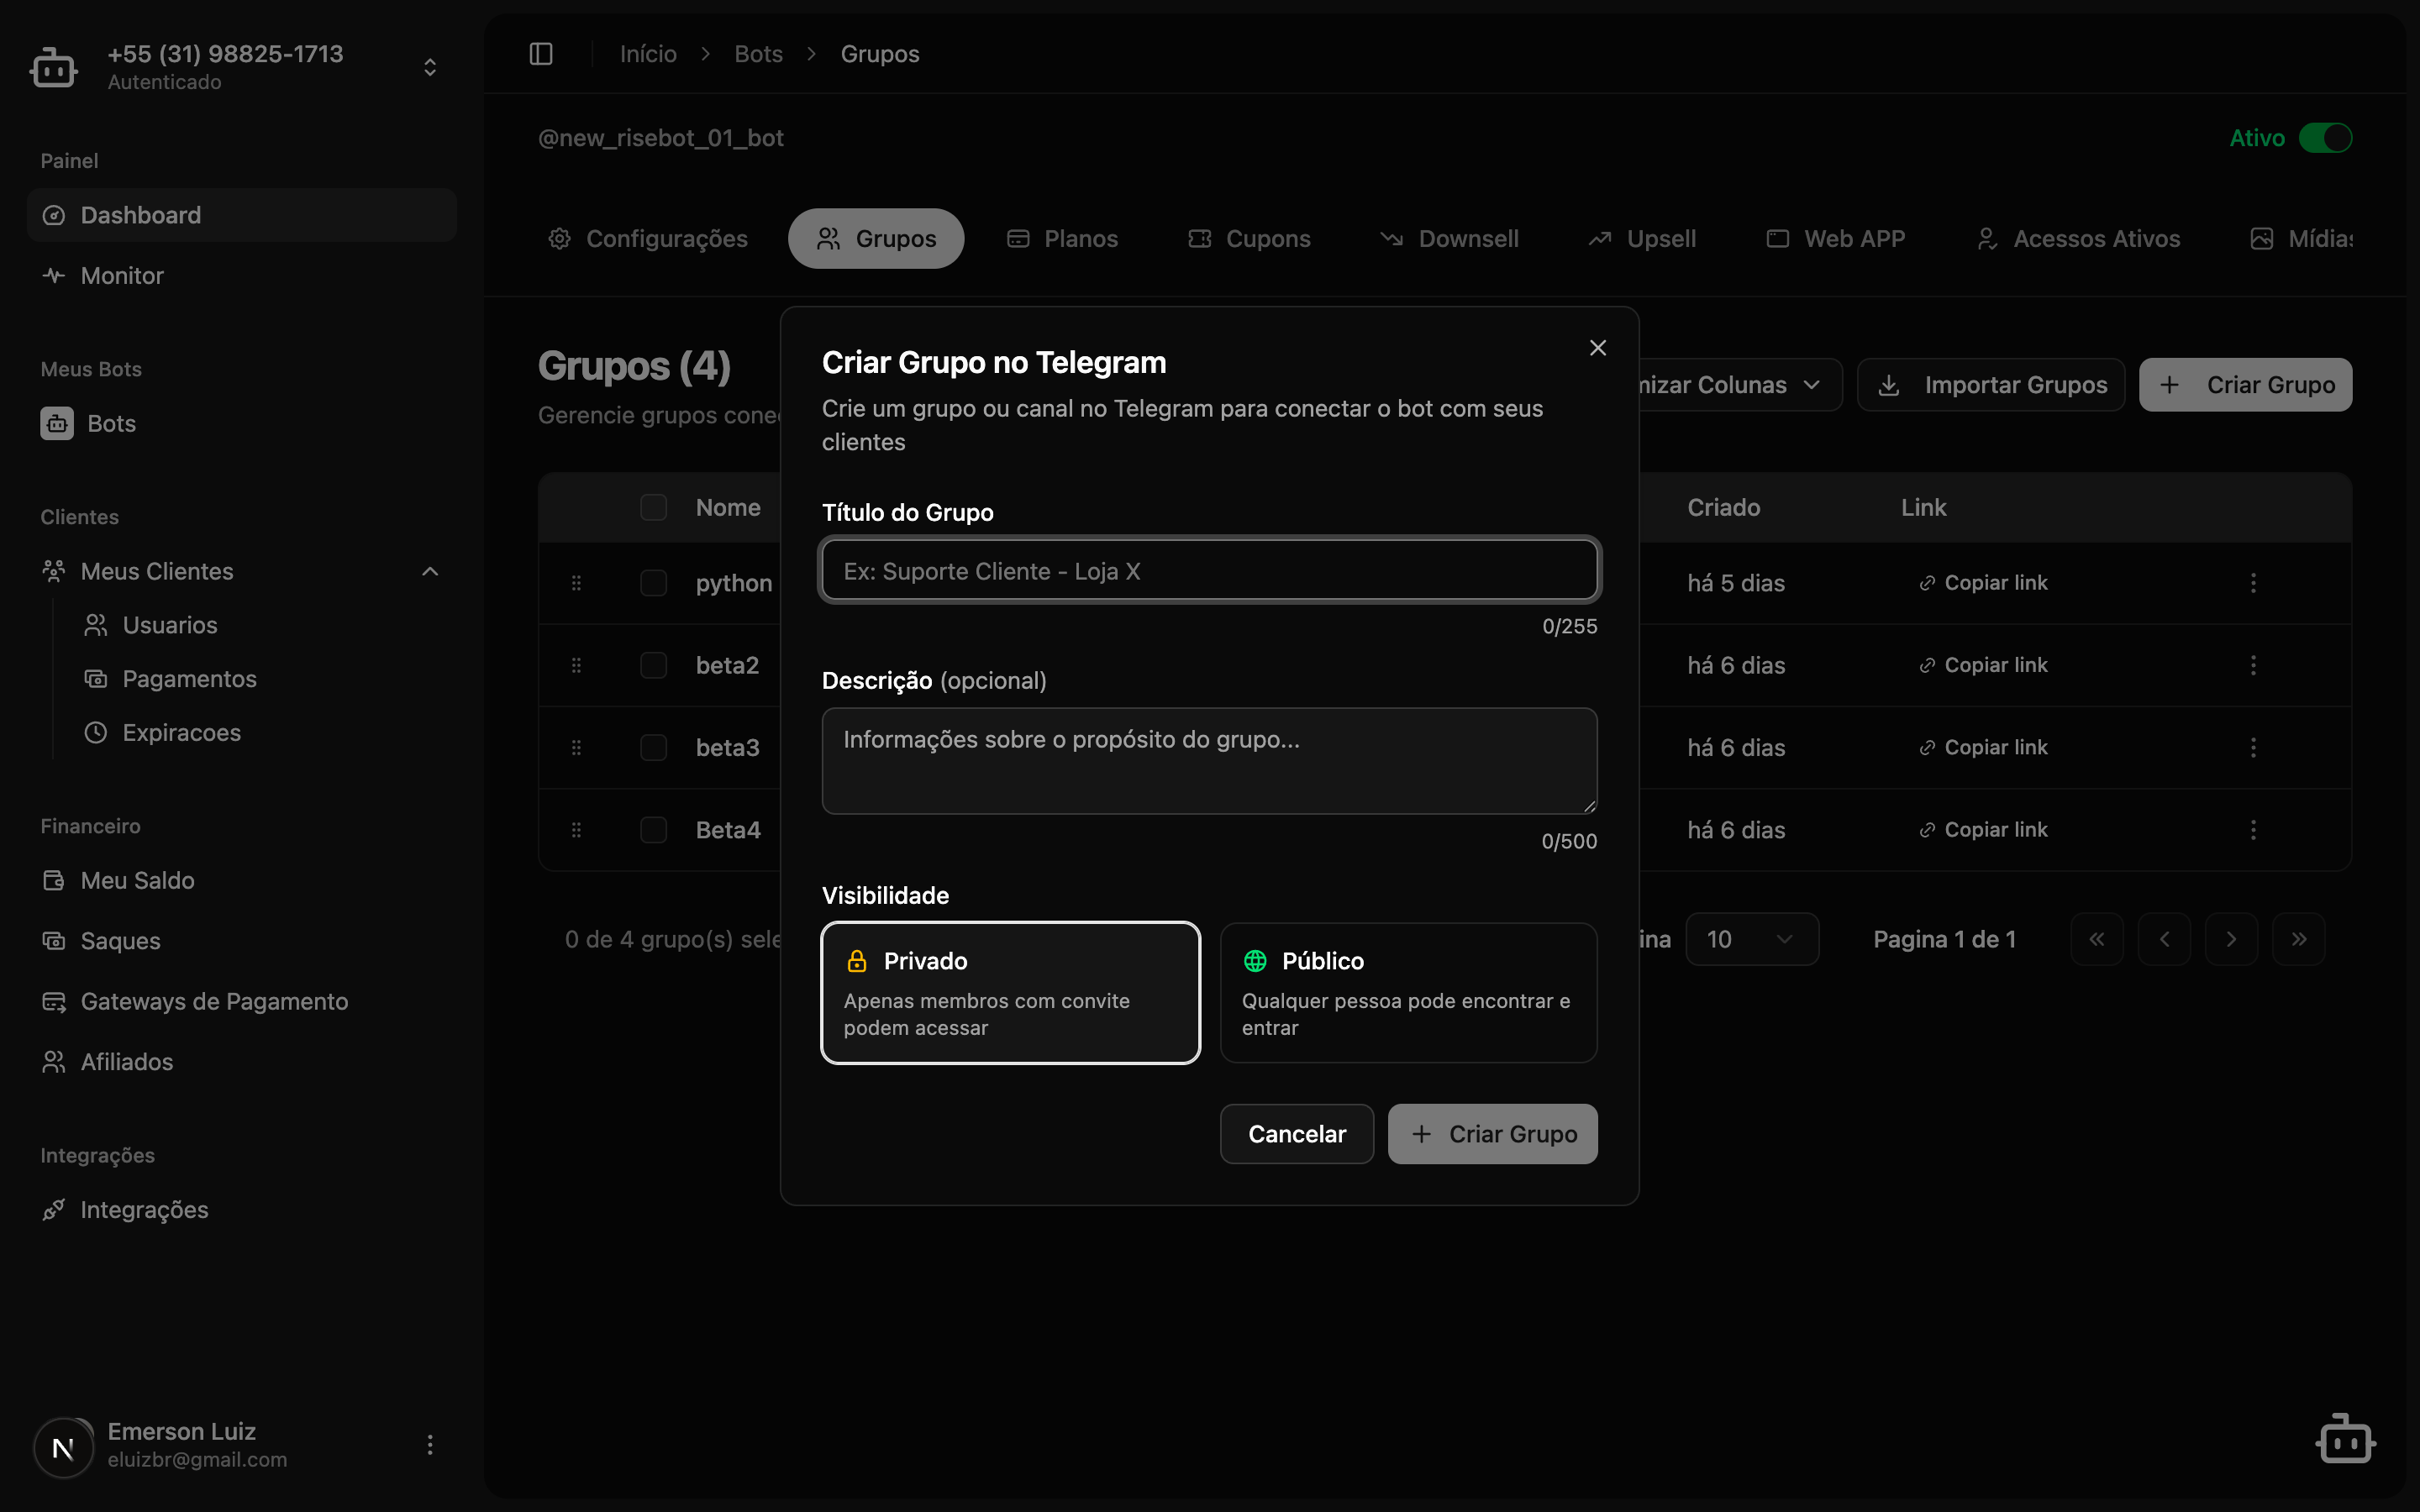Focus the Título do Grupo input

tap(1209, 570)
